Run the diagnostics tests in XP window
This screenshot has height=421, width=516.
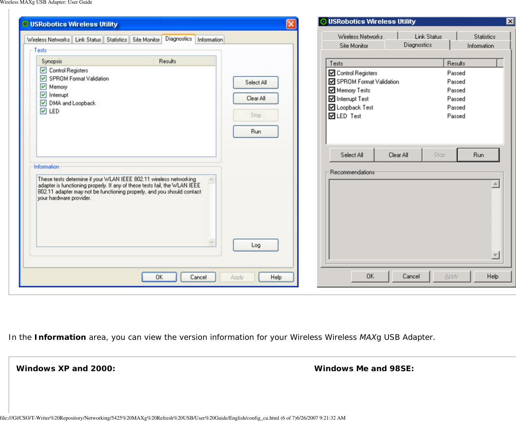click(256, 131)
